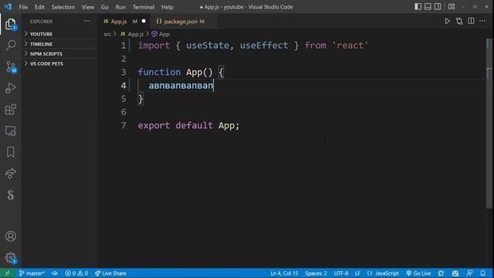
Task: Open Customize Layout icon
Action: (452, 7)
